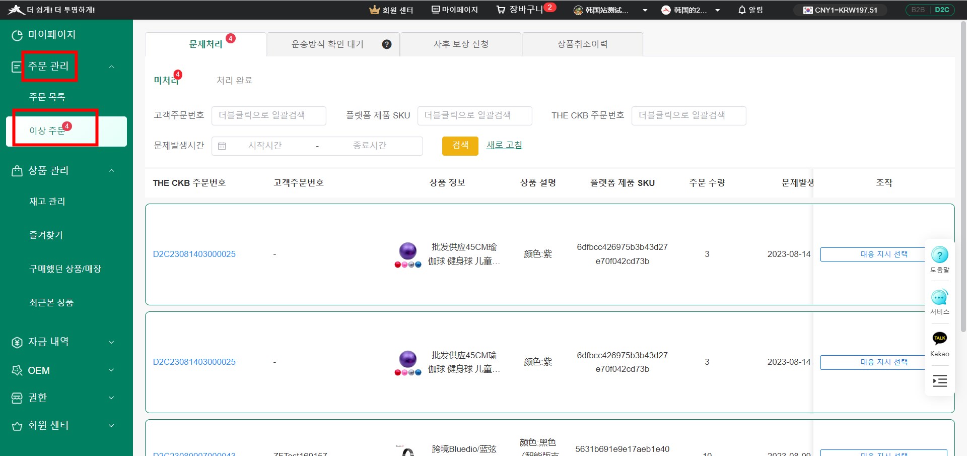Open 마이페이지 in the top header

pyautogui.click(x=455, y=10)
